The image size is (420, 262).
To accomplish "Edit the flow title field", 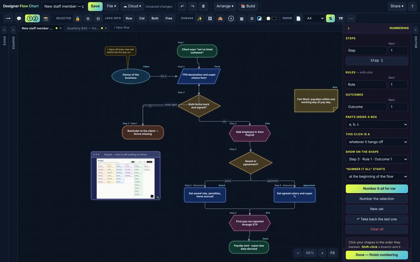I will coord(64,6).
